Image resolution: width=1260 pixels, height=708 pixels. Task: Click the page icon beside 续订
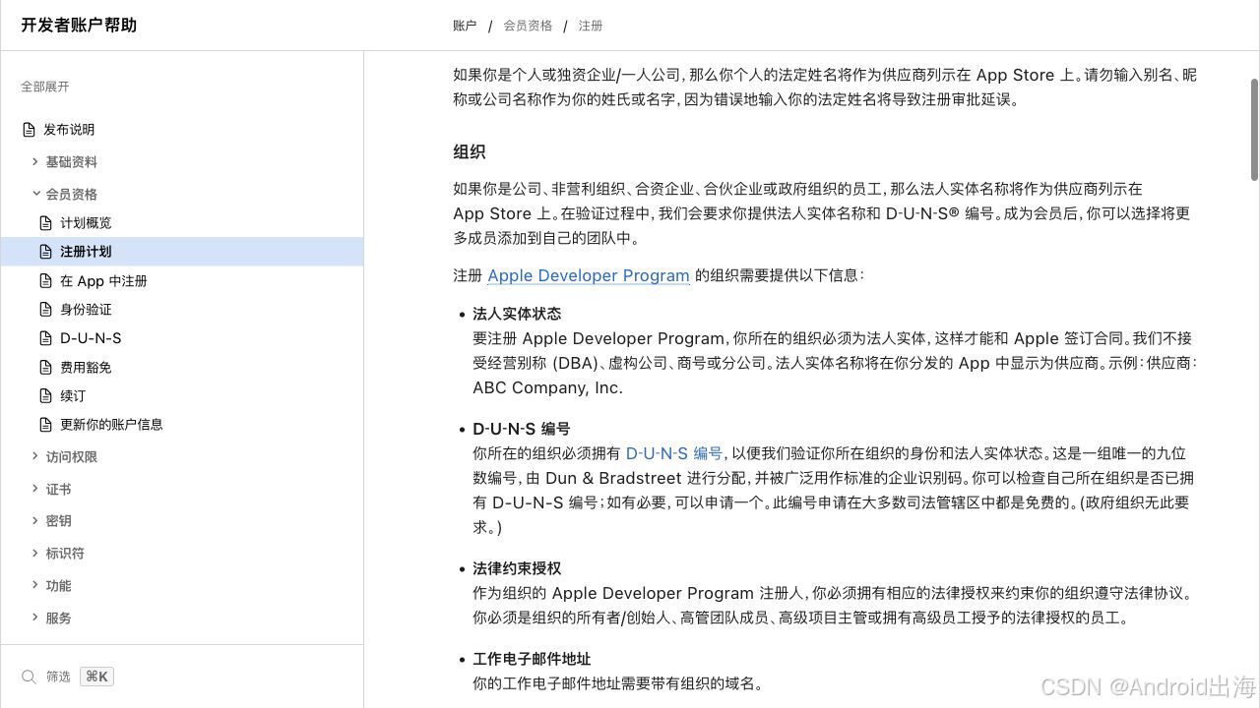coord(45,396)
